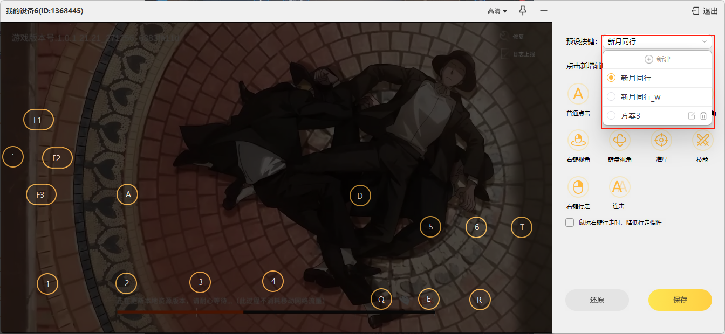This screenshot has height=334, width=725.
Task: Exit via the 退出 button
Action: tap(705, 11)
